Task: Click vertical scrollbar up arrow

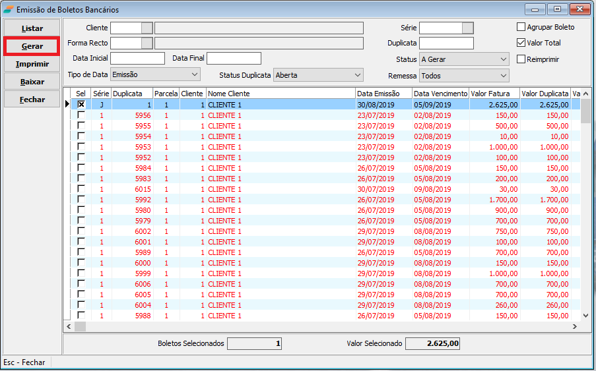Action: tap(585, 93)
